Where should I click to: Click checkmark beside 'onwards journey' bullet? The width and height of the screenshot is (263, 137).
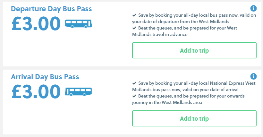pyautogui.click(x=134, y=96)
